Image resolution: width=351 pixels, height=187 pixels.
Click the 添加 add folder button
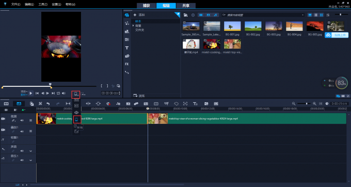tap(139, 15)
